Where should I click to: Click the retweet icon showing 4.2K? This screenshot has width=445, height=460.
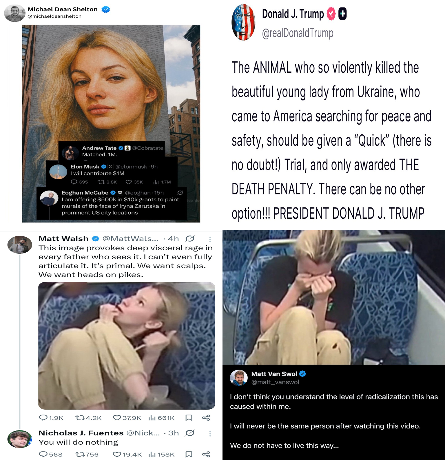(79, 417)
